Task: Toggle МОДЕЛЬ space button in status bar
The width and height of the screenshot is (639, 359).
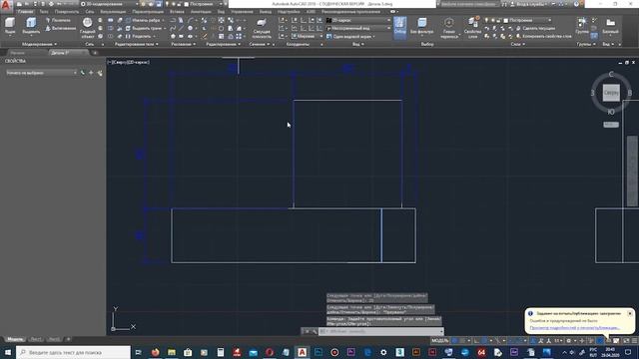Action: coord(440,341)
